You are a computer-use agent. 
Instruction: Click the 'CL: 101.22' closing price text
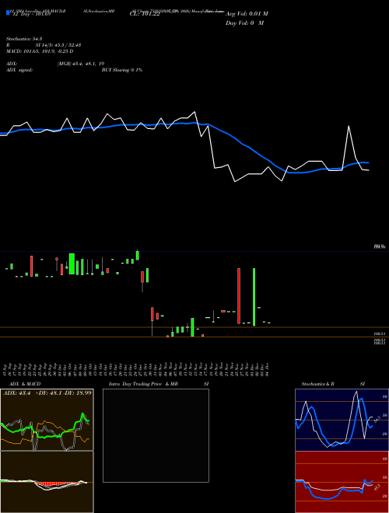145,14
